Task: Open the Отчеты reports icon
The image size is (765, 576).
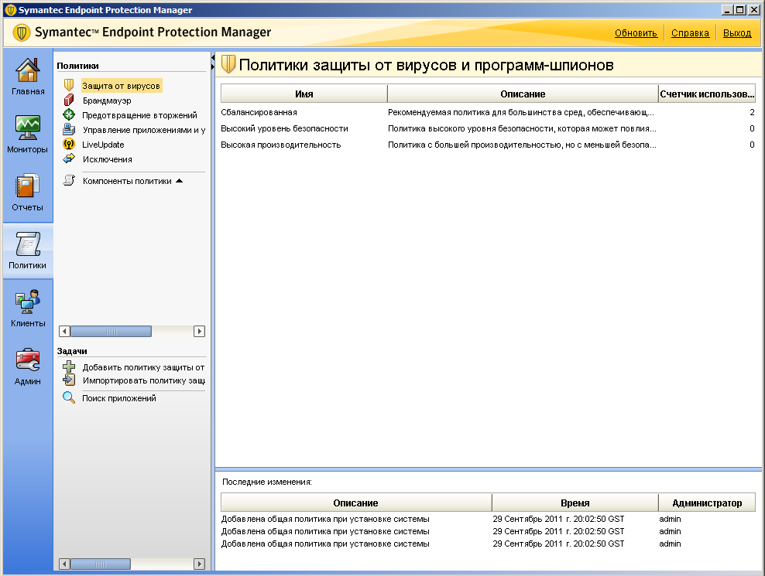Action: pos(27,187)
